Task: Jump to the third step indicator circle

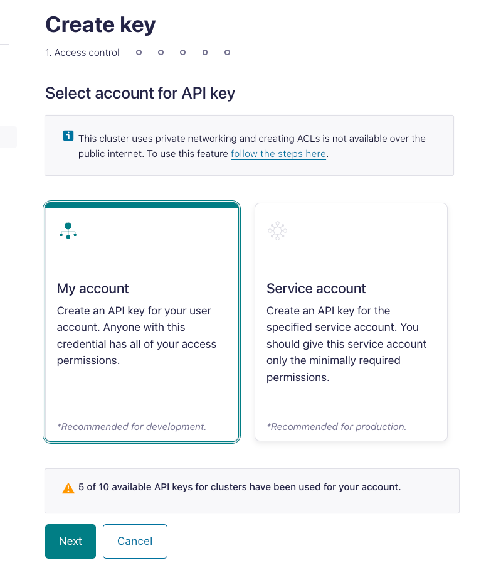Action: [161, 53]
